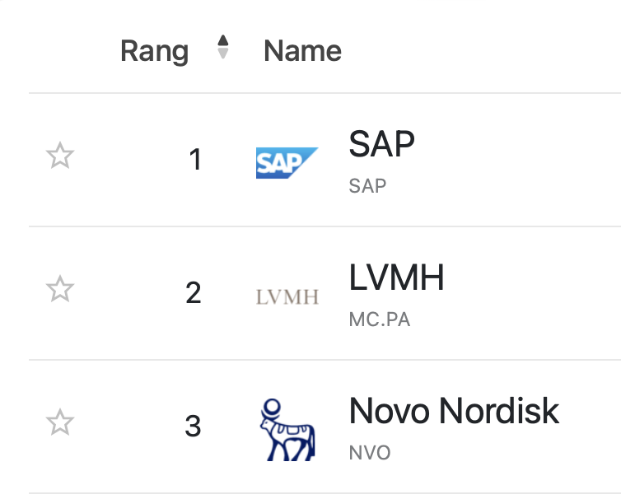Image resolution: width=621 pixels, height=499 pixels.
Task: Click the NVO ticker symbol
Action: [369, 452]
